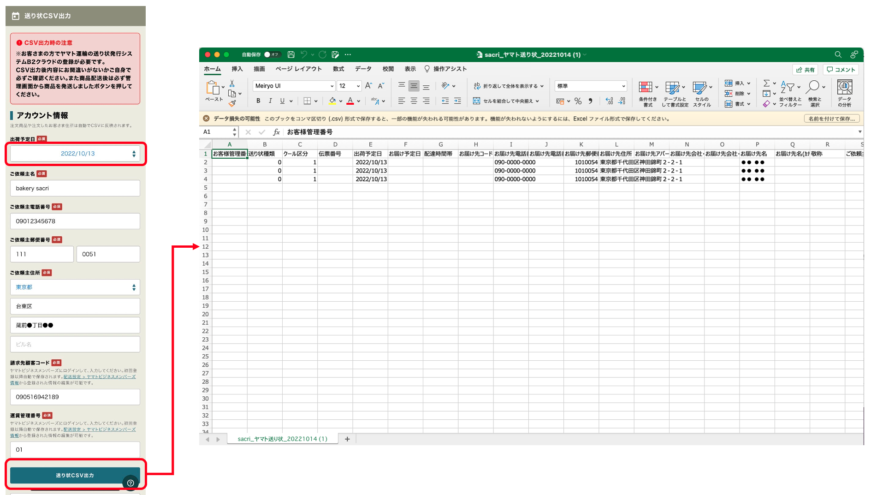Open the 東京都 prefecture dropdown
The image size is (871, 495).
pos(75,287)
